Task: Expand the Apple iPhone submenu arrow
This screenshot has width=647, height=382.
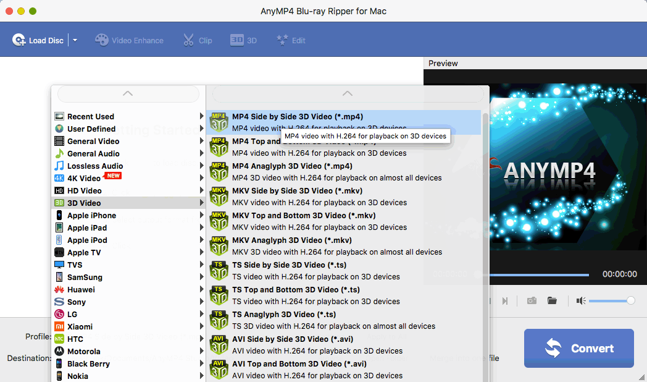Action: pos(201,215)
